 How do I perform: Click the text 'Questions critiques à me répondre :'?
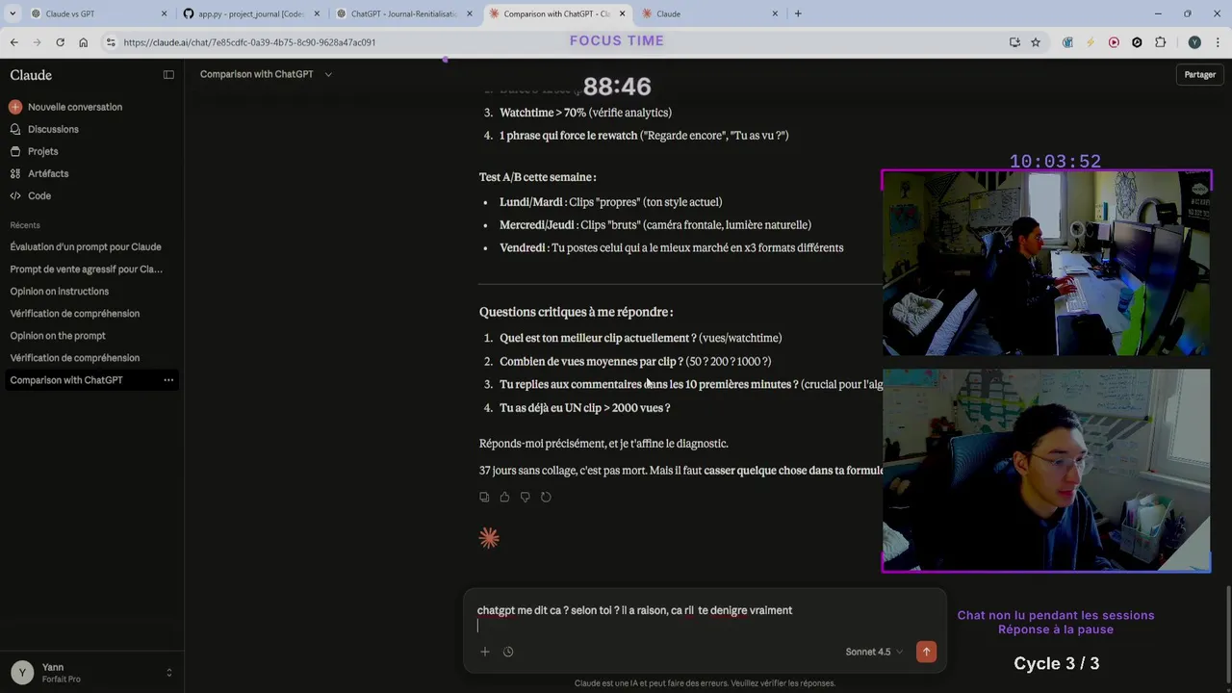click(576, 312)
